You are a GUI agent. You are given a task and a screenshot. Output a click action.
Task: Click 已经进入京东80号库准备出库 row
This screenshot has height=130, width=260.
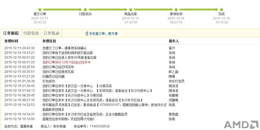click(70, 58)
